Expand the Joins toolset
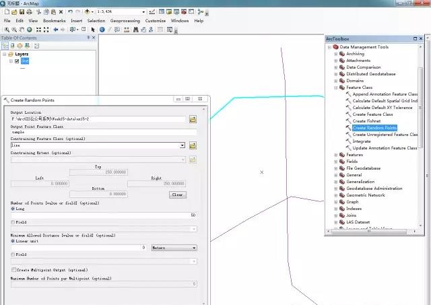This screenshot has width=431, height=305. [335, 215]
